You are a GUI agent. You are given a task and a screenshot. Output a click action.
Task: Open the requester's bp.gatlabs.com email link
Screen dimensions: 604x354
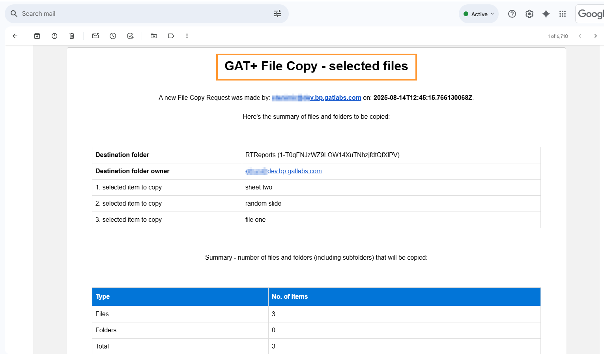(316, 97)
